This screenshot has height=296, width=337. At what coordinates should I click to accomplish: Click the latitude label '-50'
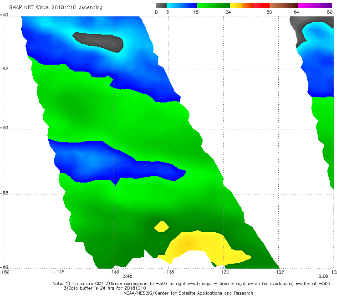(4, 128)
